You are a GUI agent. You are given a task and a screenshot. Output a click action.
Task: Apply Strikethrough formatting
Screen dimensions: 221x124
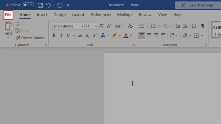[80, 36]
